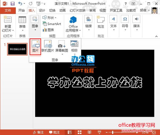160x135 pixels.
Task: Expand the 符号 symbols group
Action: point(125,23)
